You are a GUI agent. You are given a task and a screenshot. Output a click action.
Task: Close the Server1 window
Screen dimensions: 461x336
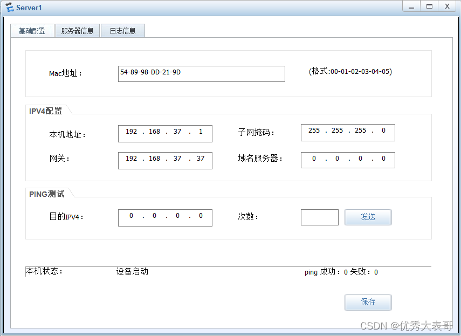447,6
